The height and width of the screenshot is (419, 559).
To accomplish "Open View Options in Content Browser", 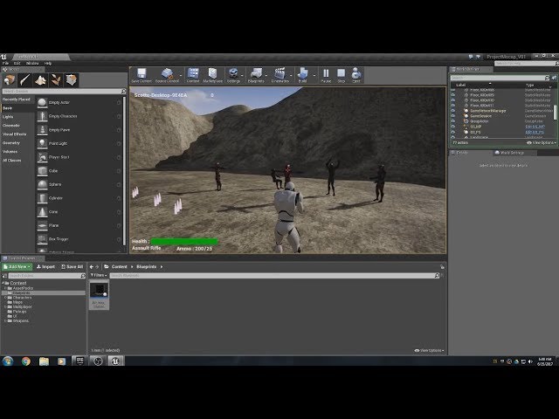I will (430, 351).
